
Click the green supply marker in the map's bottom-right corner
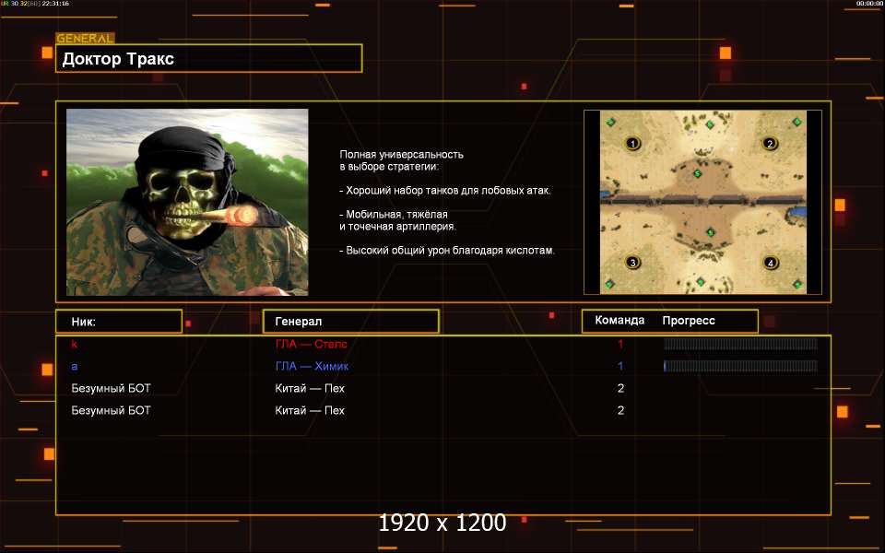pos(796,284)
